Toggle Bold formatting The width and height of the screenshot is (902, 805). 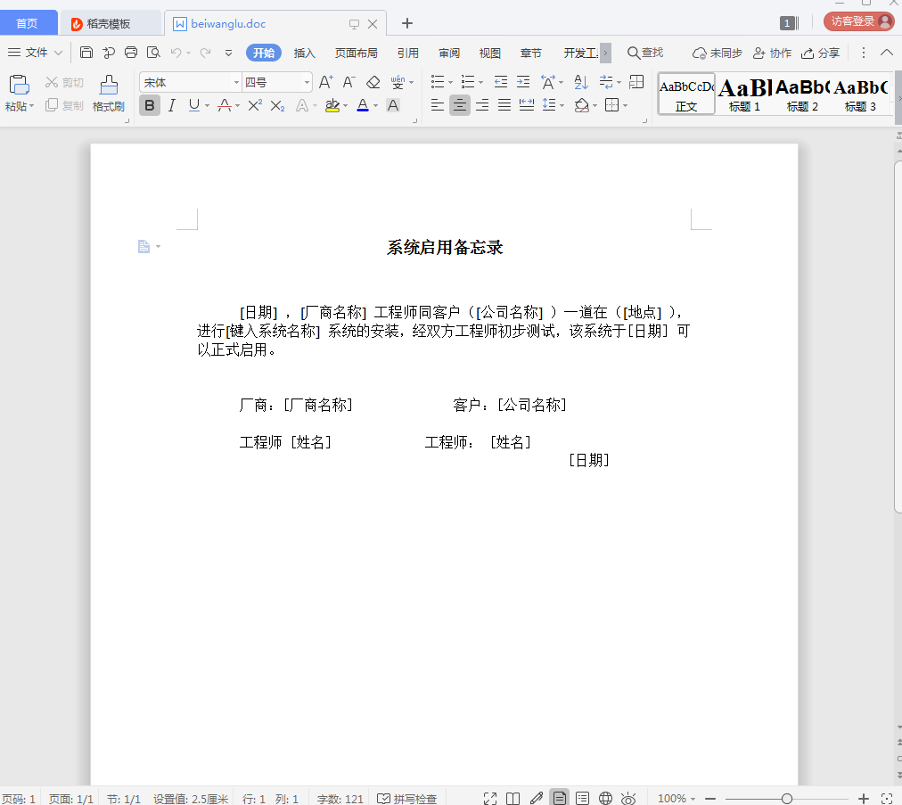pyautogui.click(x=150, y=105)
